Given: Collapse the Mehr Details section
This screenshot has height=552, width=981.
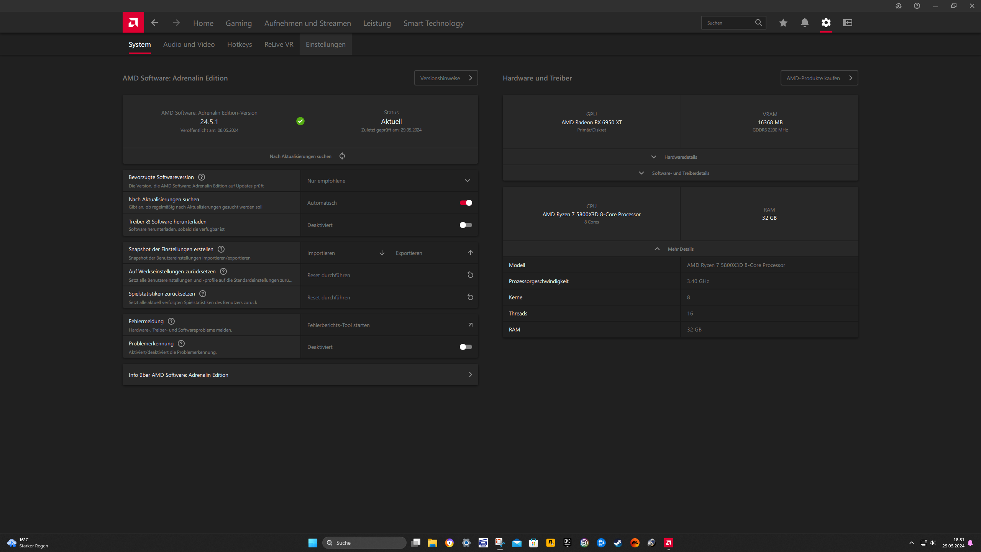Looking at the screenshot, I should 680,249.
